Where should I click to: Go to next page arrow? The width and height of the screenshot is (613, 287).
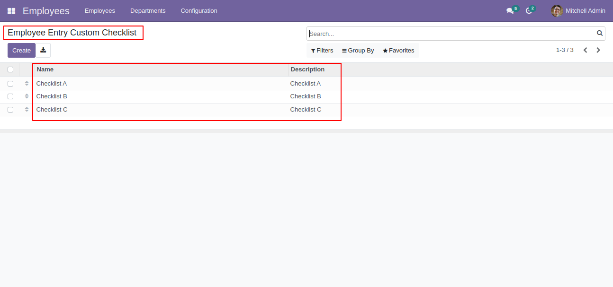pos(598,50)
